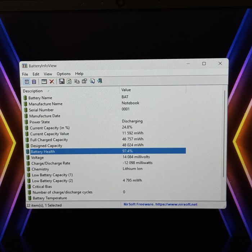Click the battery icon beside Chemistry

coord(28,169)
